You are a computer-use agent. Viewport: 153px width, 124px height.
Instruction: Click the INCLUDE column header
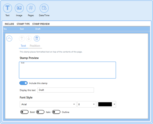[x=10, y=24]
